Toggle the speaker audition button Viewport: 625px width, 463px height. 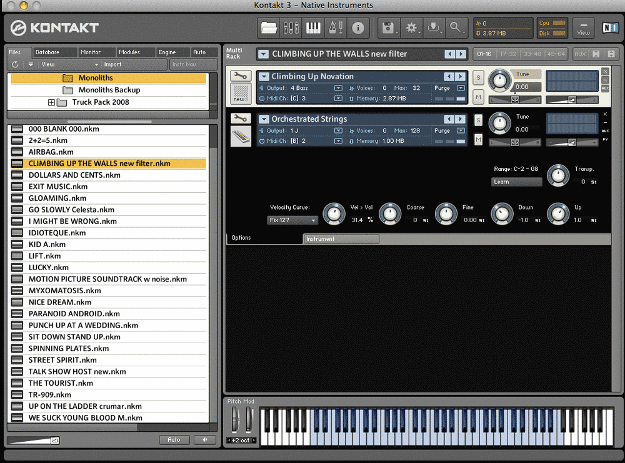[x=205, y=440]
